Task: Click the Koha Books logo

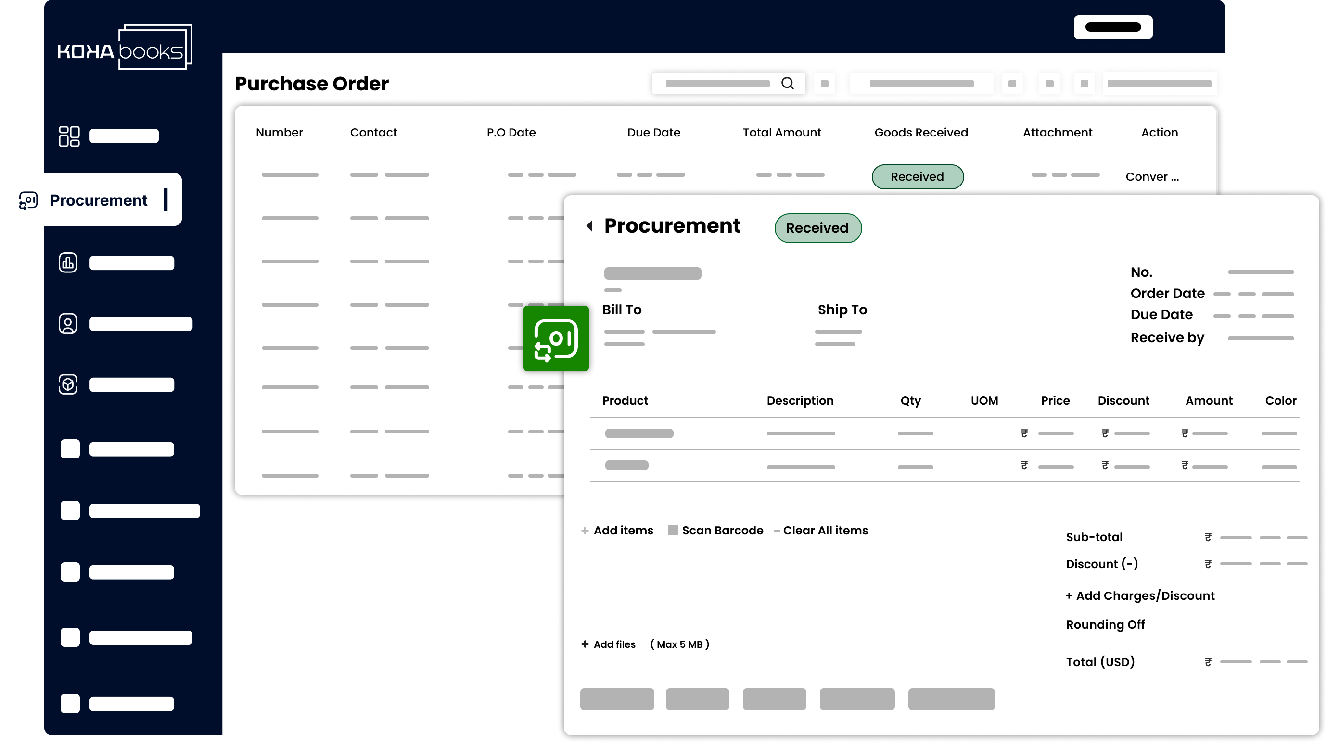Action: pos(125,47)
